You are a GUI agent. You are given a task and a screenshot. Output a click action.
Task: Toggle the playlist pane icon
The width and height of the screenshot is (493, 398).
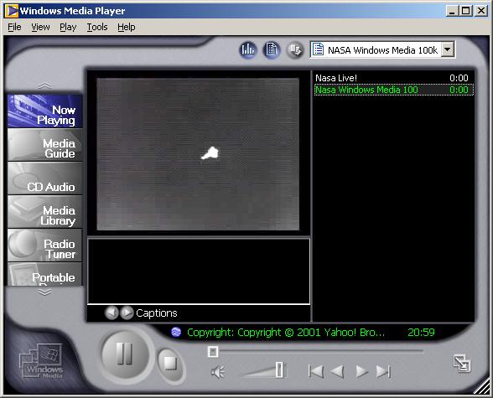point(272,49)
